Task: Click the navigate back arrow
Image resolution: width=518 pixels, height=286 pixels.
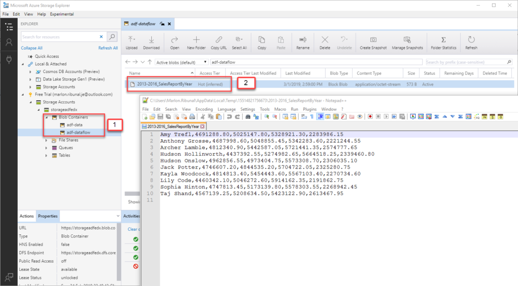Action: click(x=128, y=62)
